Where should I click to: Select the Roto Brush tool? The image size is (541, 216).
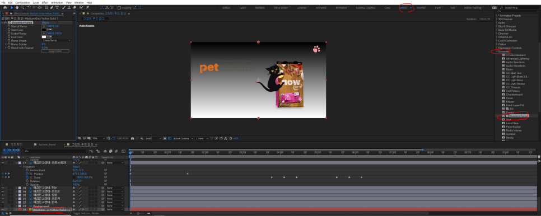coord(81,7)
